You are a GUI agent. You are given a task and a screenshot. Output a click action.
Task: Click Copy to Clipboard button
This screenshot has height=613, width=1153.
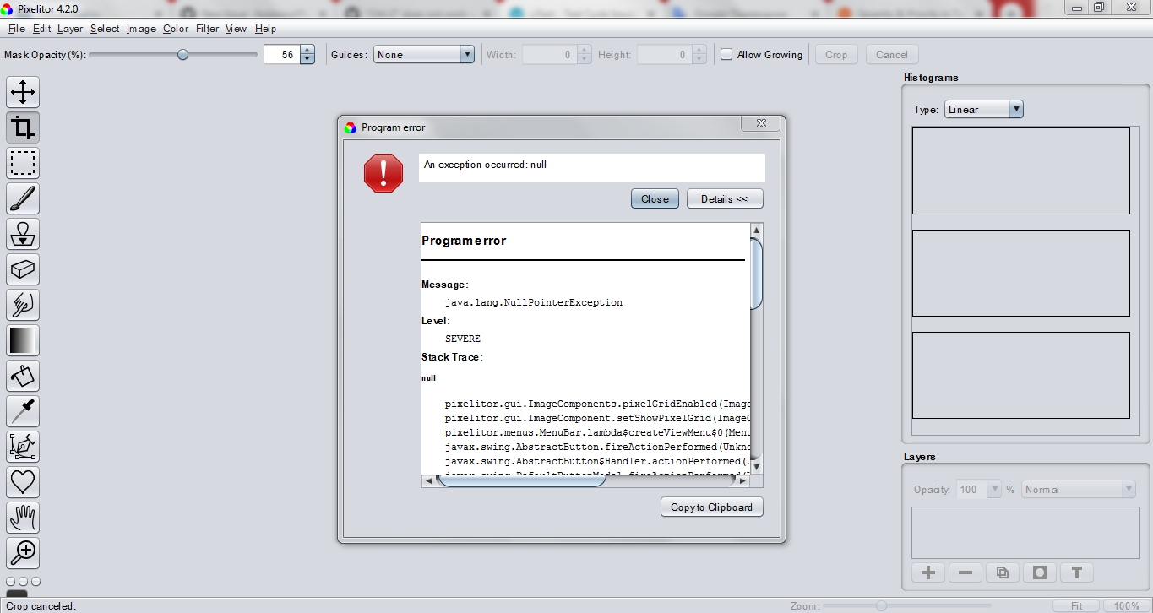point(711,507)
